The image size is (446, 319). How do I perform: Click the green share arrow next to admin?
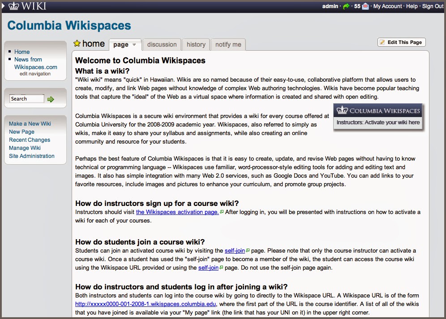coord(347,6)
